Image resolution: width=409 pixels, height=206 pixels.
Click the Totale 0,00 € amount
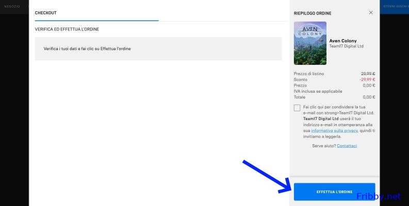pyautogui.click(x=368, y=97)
